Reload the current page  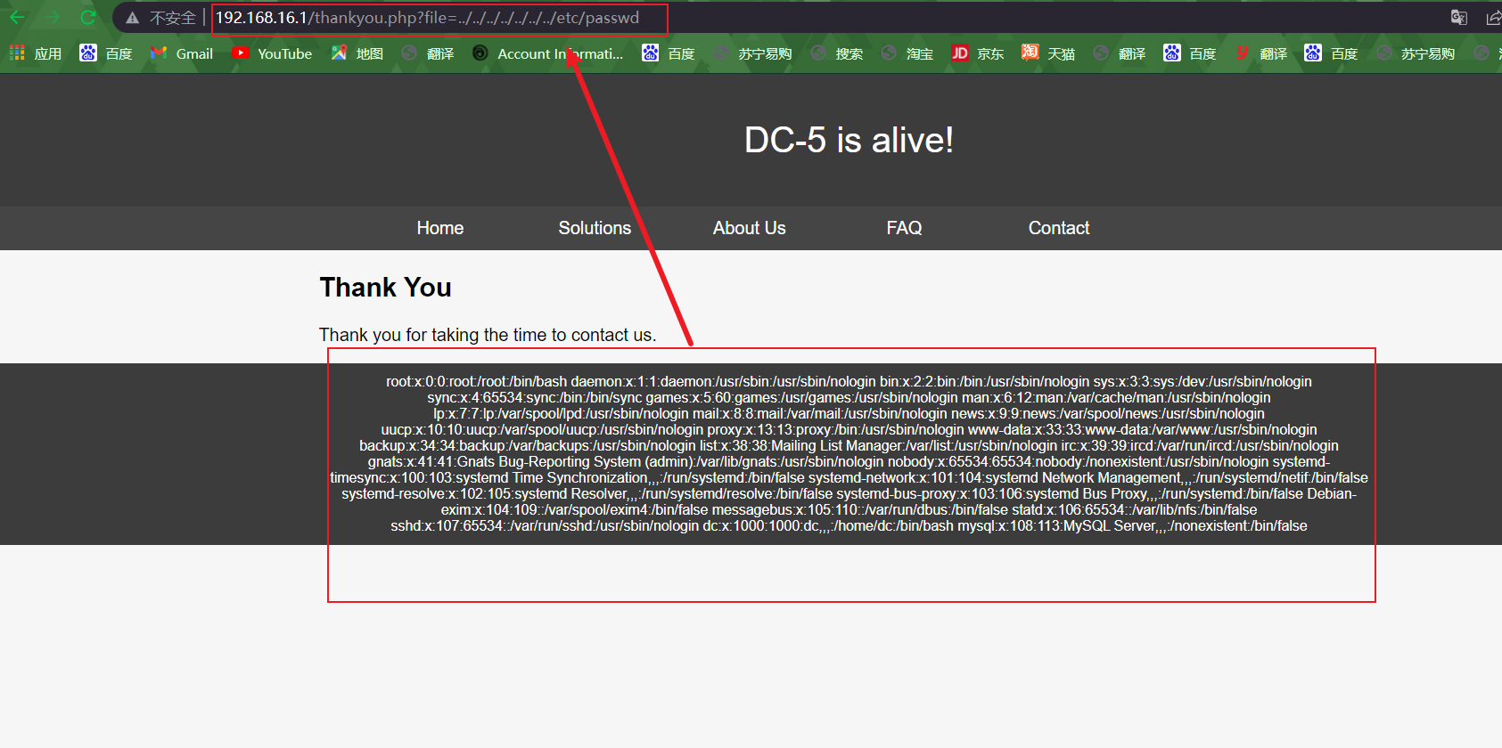click(87, 17)
